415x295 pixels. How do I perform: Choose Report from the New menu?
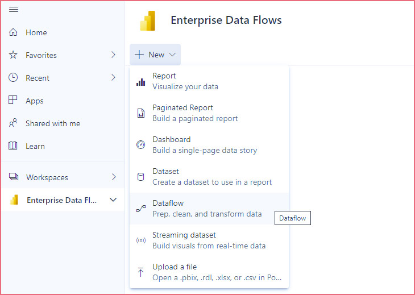pyautogui.click(x=209, y=81)
